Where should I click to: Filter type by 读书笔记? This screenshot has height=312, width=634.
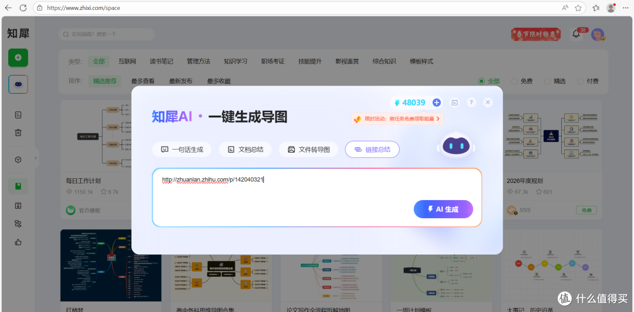click(161, 62)
